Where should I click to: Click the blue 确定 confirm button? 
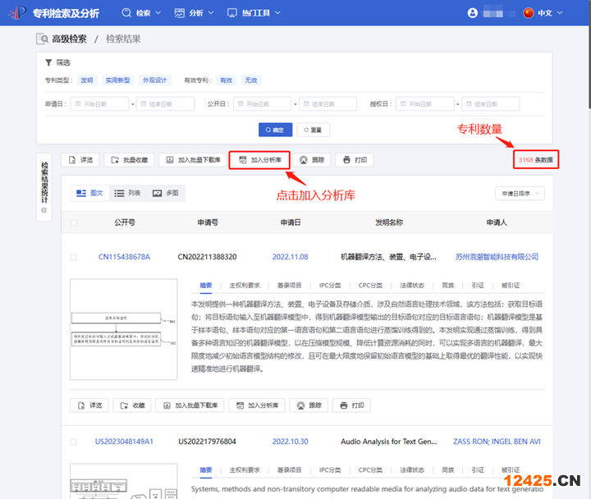[275, 130]
